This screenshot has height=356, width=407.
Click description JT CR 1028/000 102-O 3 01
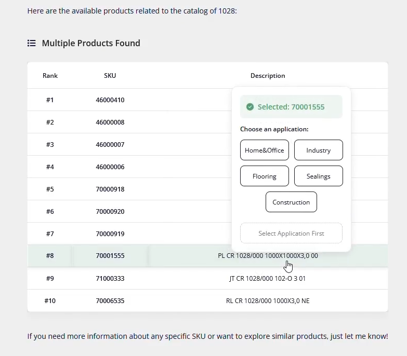(x=268, y=279)
